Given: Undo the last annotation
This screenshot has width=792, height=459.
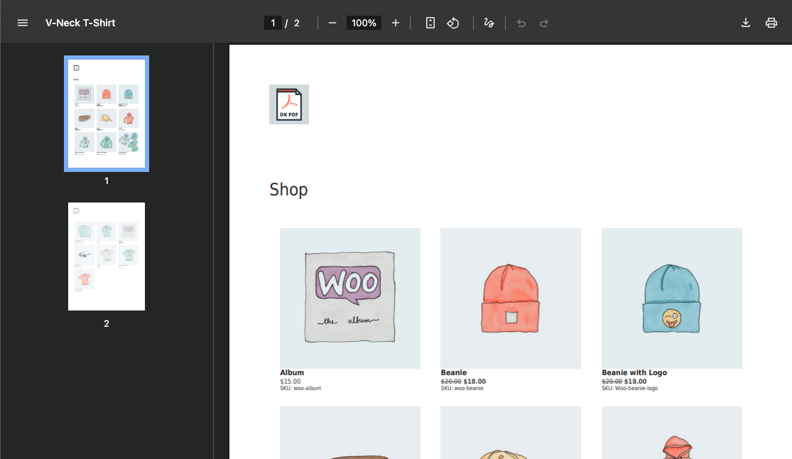Looking at the screenshot, I should coord(521,23).
